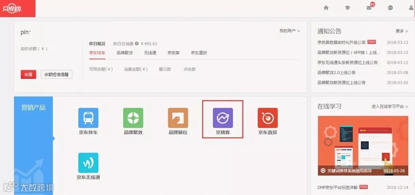415x195 pixels.
Task: Open the 京东快车 bus icon
Action: [88, 118]
